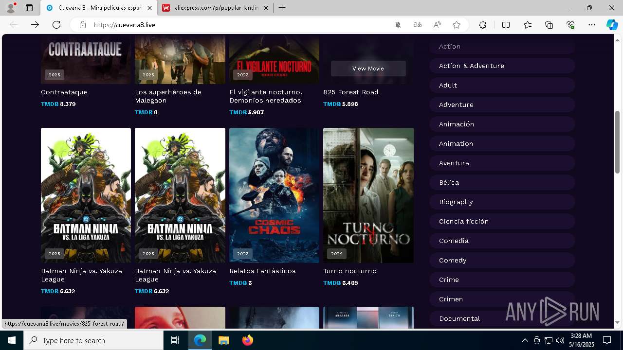
Task: Select the Adult genre
Action: pyautogui.click(x=502, y=85)
